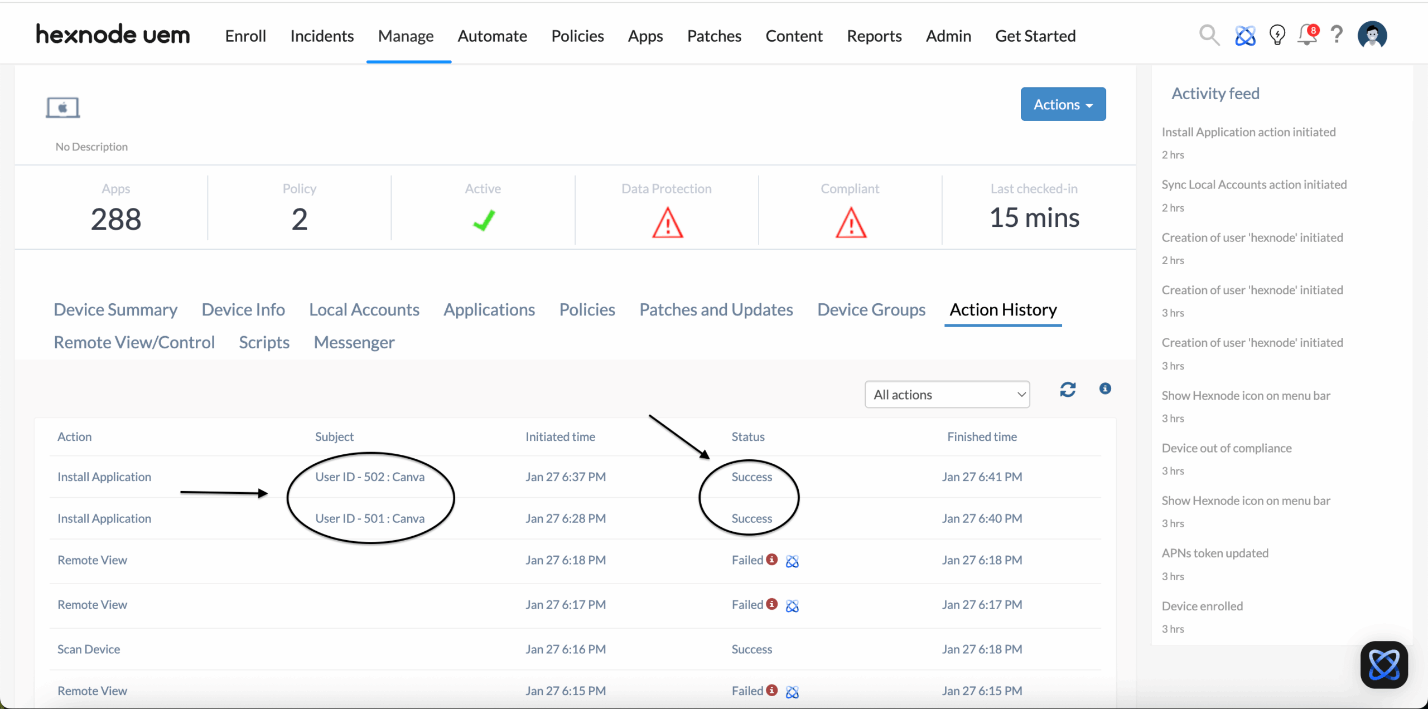Image resolution: width=1428 pixels, height=709 pixels.
Task: Go to Reports in navigation bar
Action: coord(874,36)
